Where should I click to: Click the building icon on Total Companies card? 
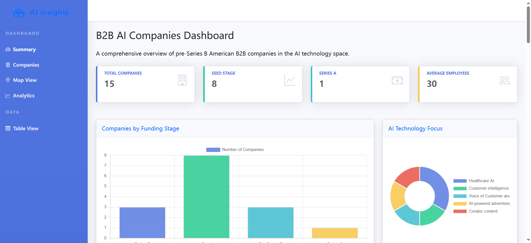(182, 80)
